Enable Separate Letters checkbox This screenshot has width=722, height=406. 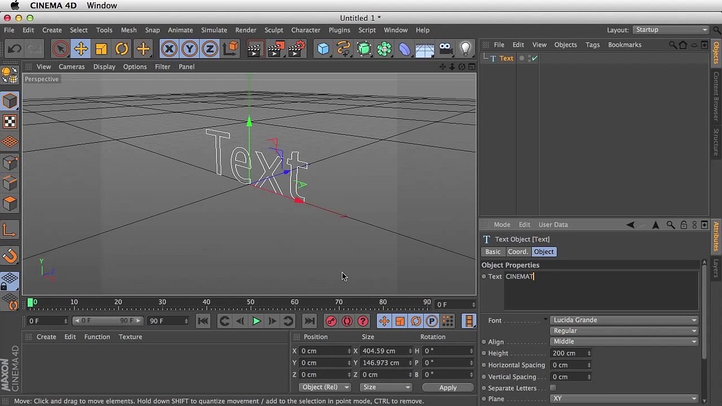click(553, 388)
